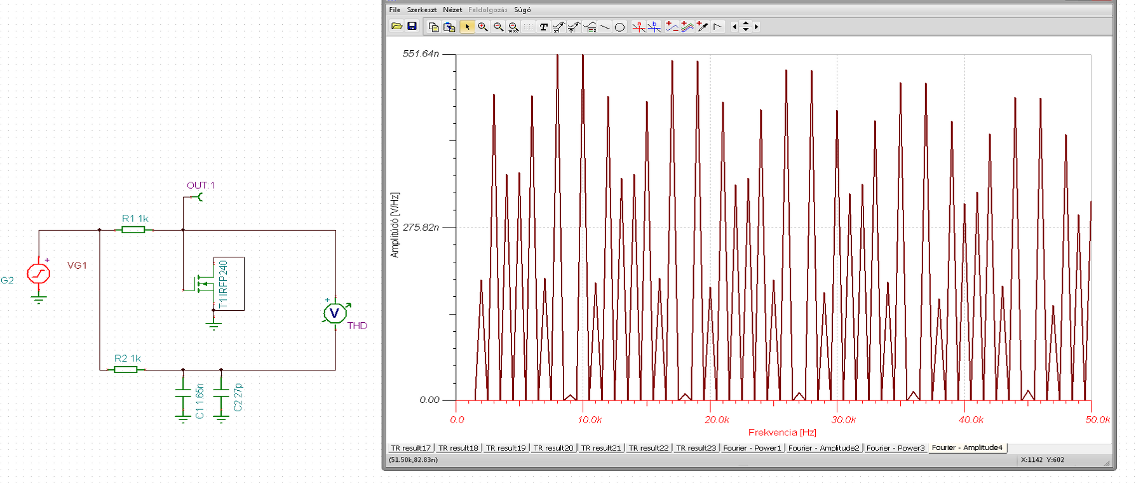Click the triangle flag toolbar icon

click(717, 27)
